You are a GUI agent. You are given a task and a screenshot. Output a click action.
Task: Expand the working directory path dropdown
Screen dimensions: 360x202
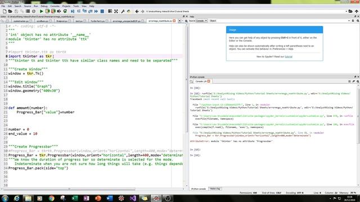pyautogui.click(x=346, y=11)
